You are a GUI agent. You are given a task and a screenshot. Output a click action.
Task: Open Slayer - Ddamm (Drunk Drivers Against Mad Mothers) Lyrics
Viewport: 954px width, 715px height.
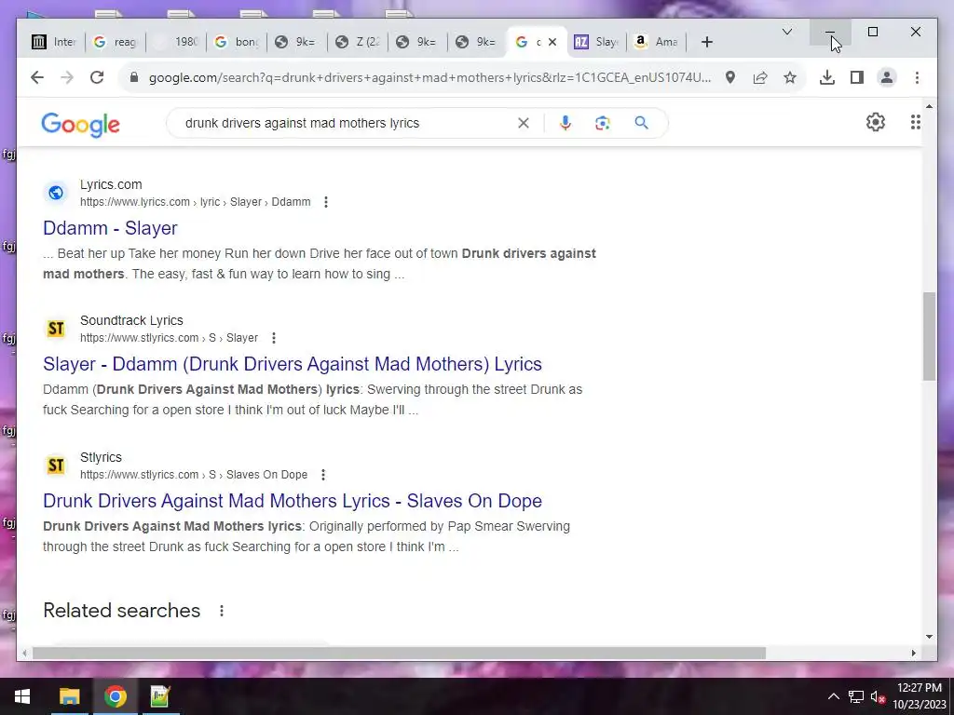[292, 364]
